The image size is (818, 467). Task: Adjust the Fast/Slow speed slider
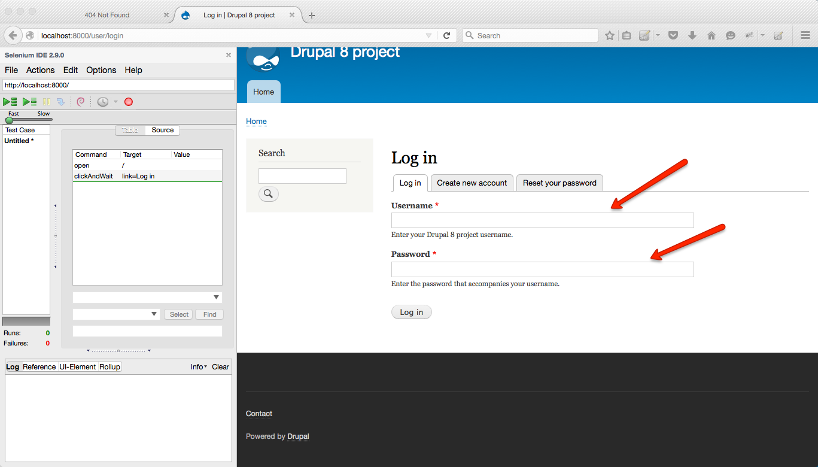click(x=9, y=120)
